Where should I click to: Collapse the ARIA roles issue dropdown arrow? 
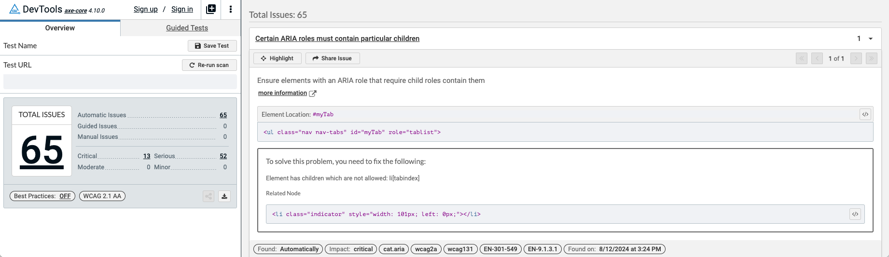point(871,39)
